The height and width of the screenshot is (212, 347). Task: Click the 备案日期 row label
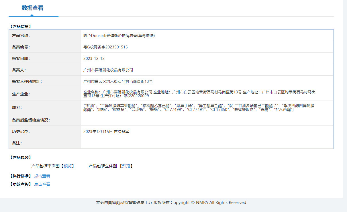point(21,58)
